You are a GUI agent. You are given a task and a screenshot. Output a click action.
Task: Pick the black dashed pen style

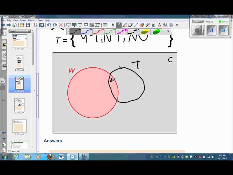(x=133, y=32)
